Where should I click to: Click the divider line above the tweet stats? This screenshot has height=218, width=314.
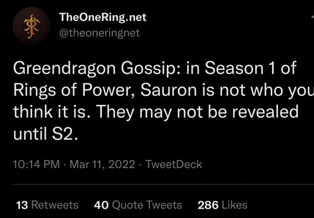pyautogui.click(x=157, y=184)
